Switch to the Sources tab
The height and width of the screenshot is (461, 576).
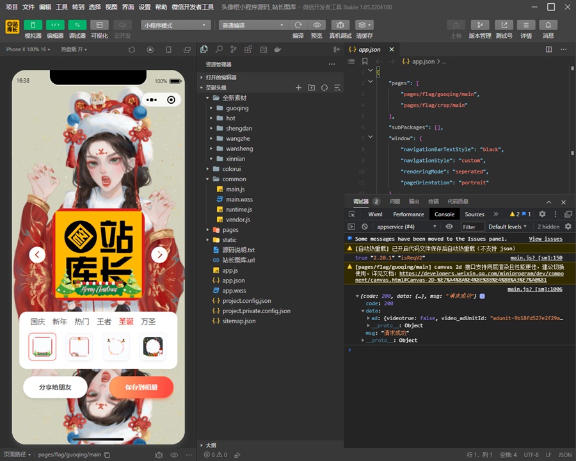click(x=474, y=214)
